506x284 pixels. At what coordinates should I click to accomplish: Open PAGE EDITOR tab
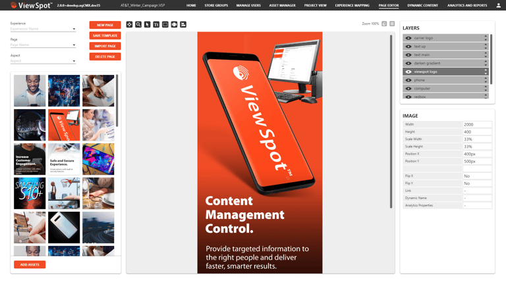pyautogui.click(x=389, y=5)
